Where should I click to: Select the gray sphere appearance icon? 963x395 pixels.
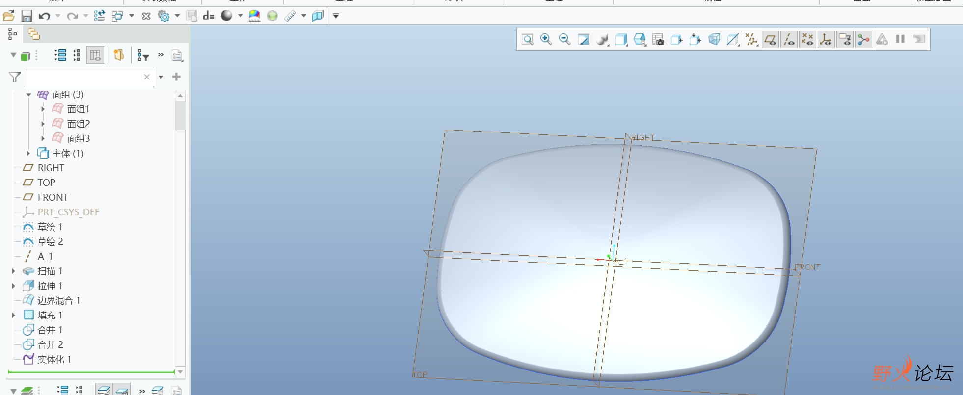coord(226,16)
